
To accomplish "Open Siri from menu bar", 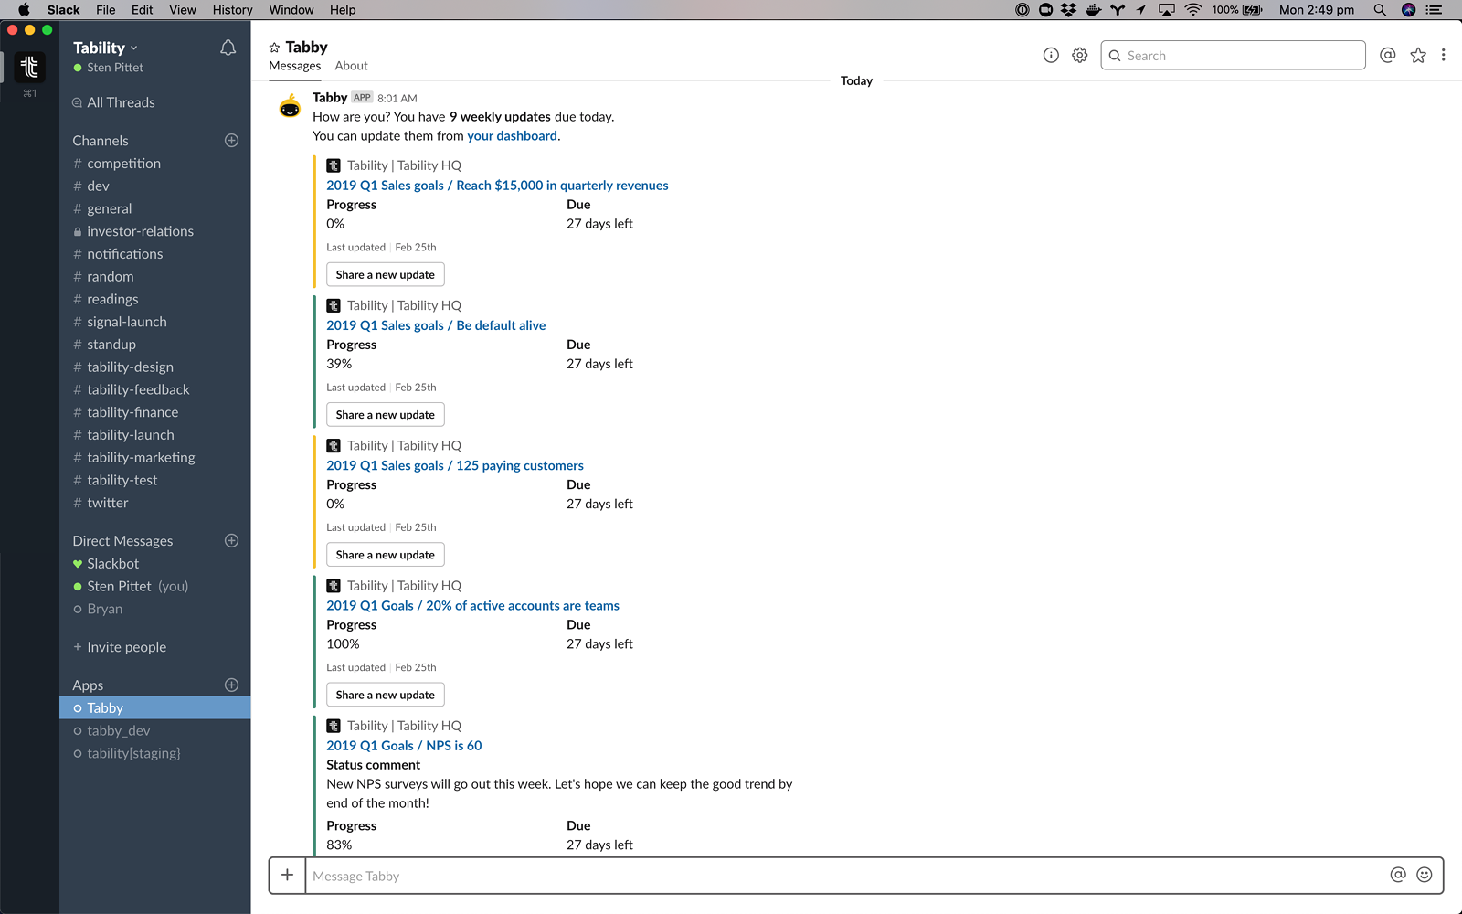I will click(1408, 10).
